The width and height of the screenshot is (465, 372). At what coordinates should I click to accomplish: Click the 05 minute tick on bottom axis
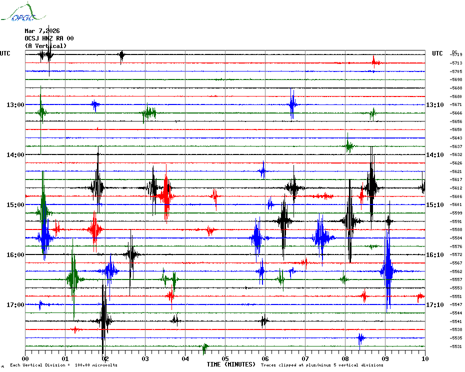(225, 358)
